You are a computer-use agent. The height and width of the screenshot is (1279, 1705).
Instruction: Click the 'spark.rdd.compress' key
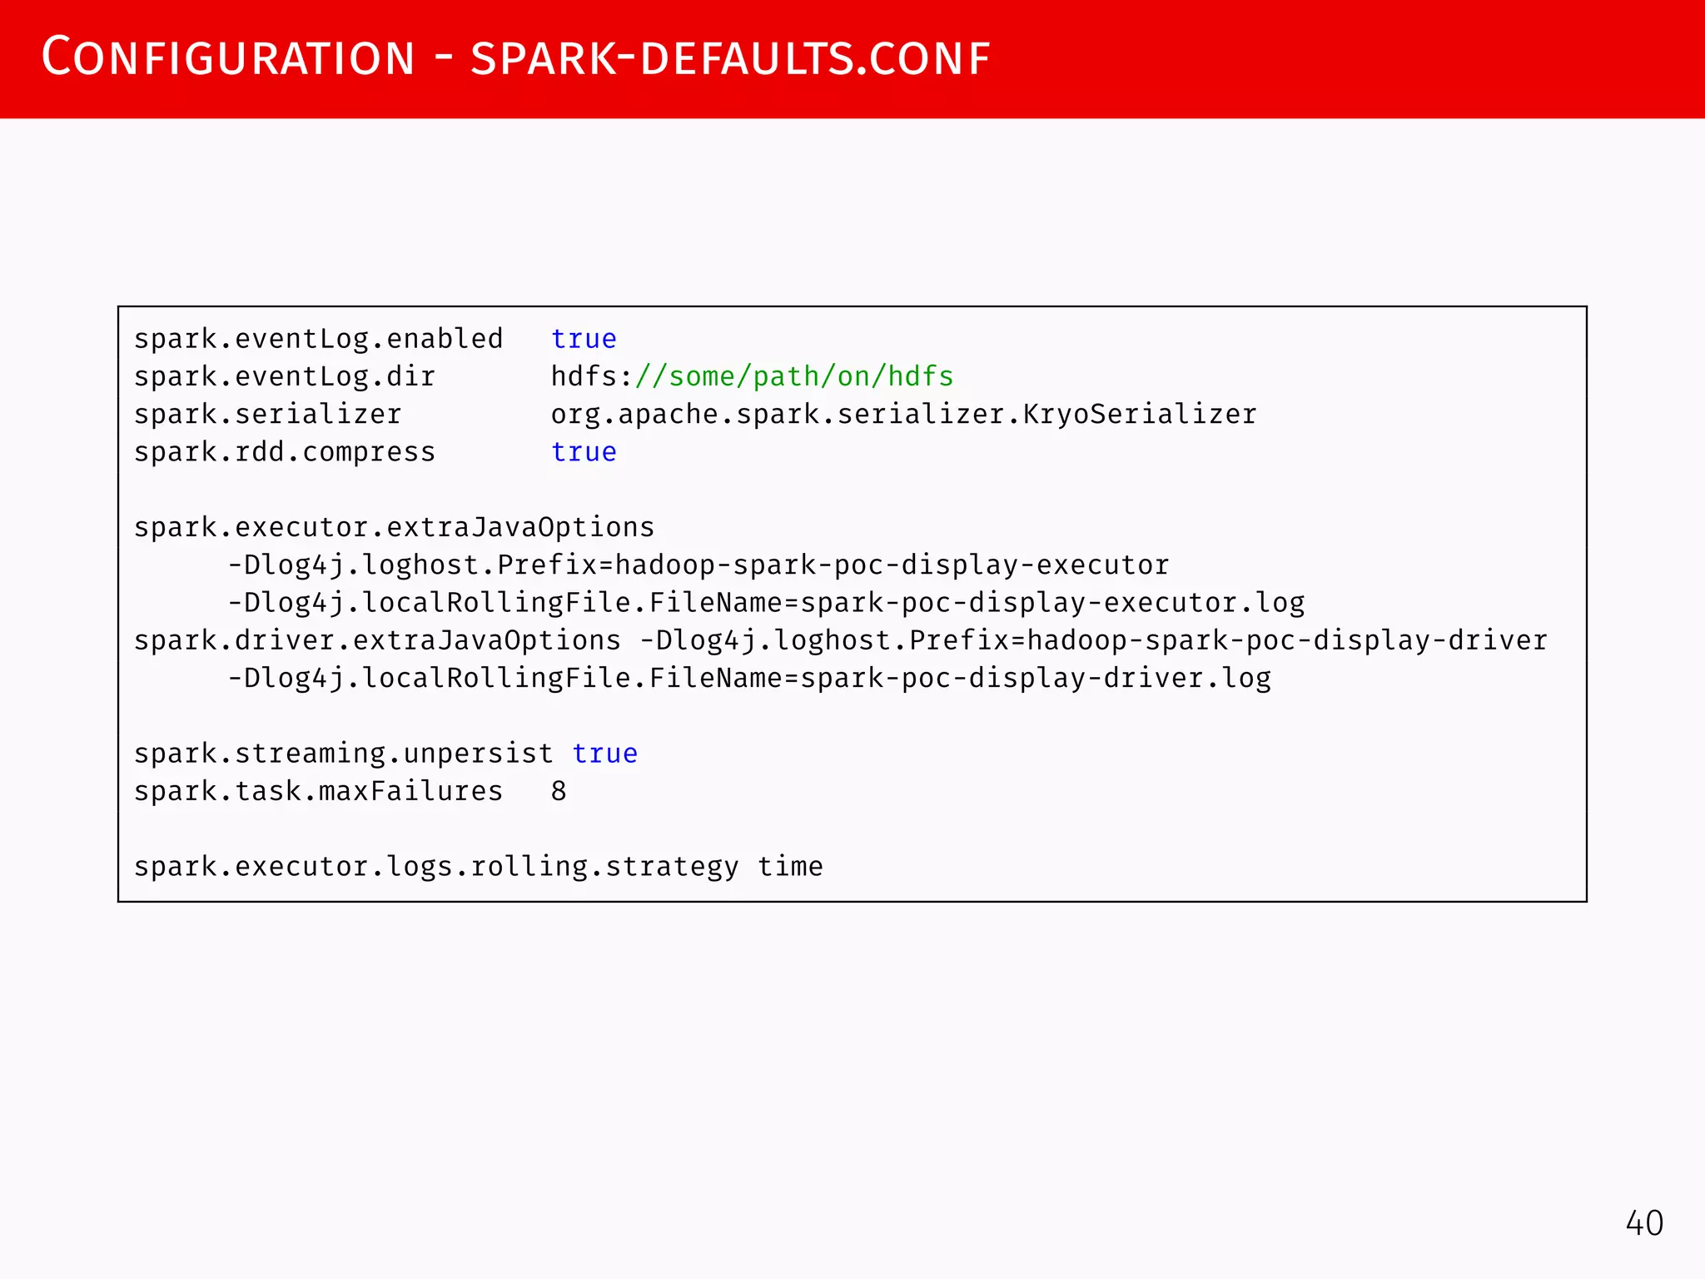(285, 452)
